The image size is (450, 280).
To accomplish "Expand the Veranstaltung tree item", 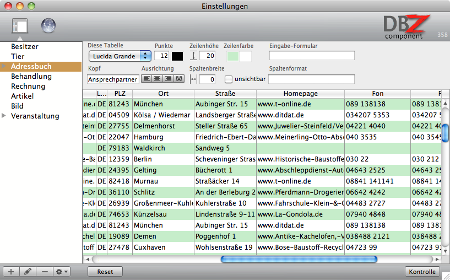I will (x=4, y=116).
